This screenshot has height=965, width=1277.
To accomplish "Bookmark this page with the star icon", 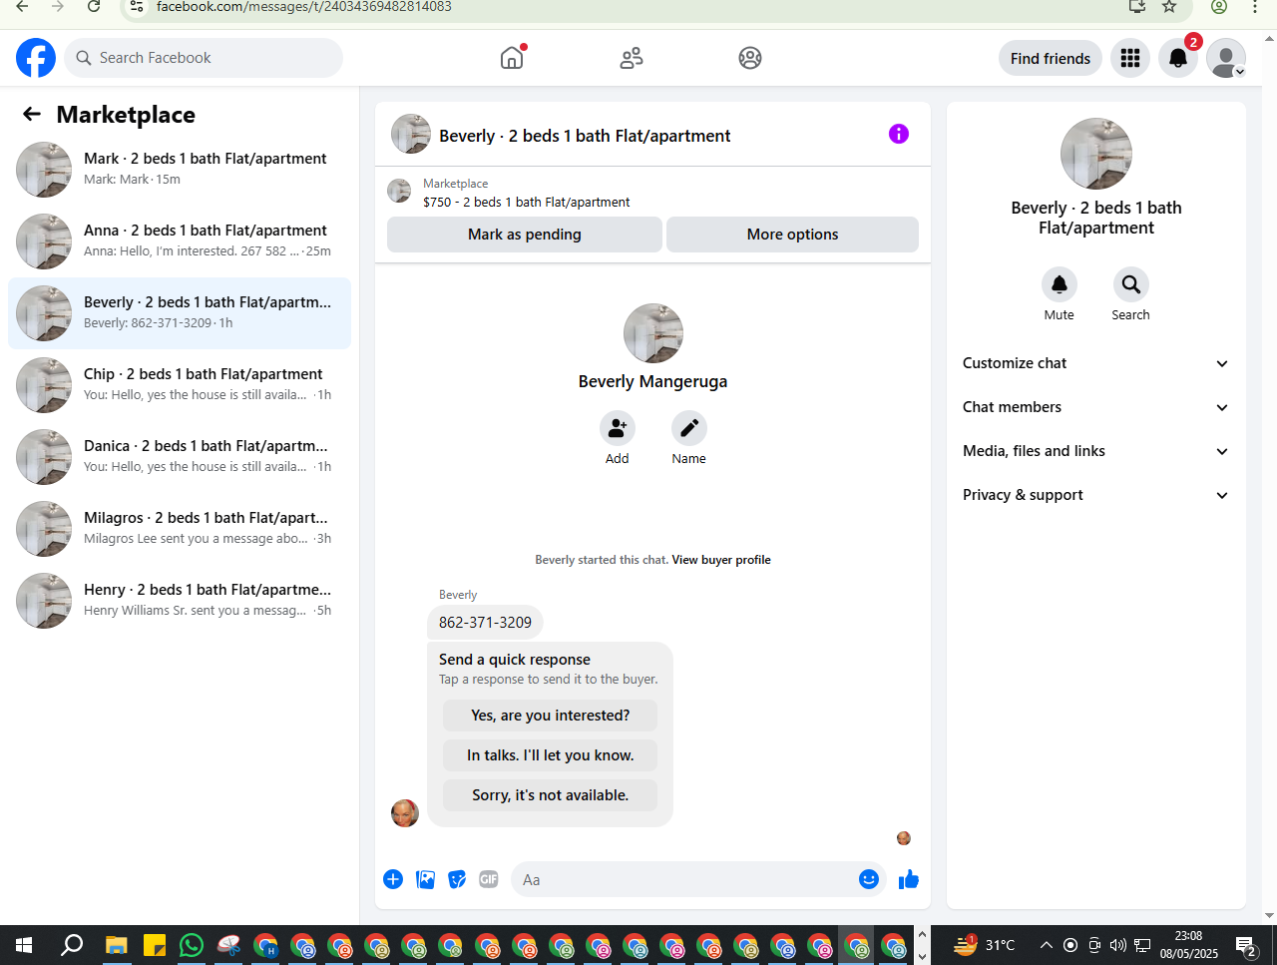I will tap(1169, 7).
